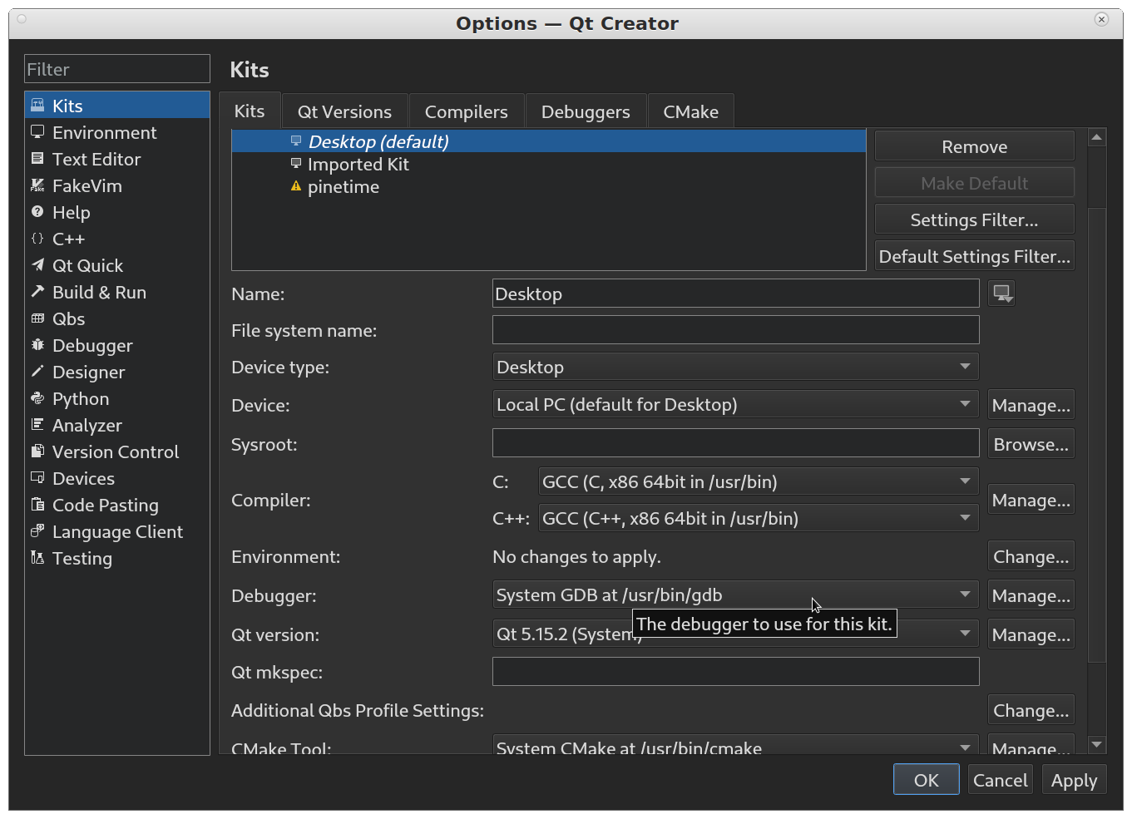Viewport: 1132px width, 819px height.
Task: Click Manage button for Debugger
Action: 1031,595
